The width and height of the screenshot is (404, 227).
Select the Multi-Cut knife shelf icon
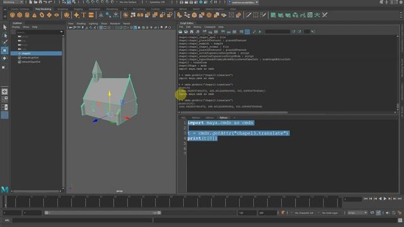pos(248,15)
